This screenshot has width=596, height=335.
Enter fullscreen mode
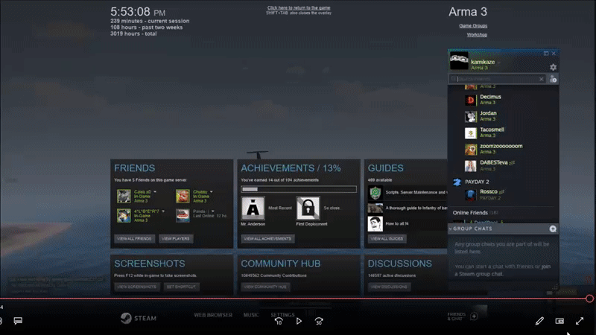coord(580,321)
